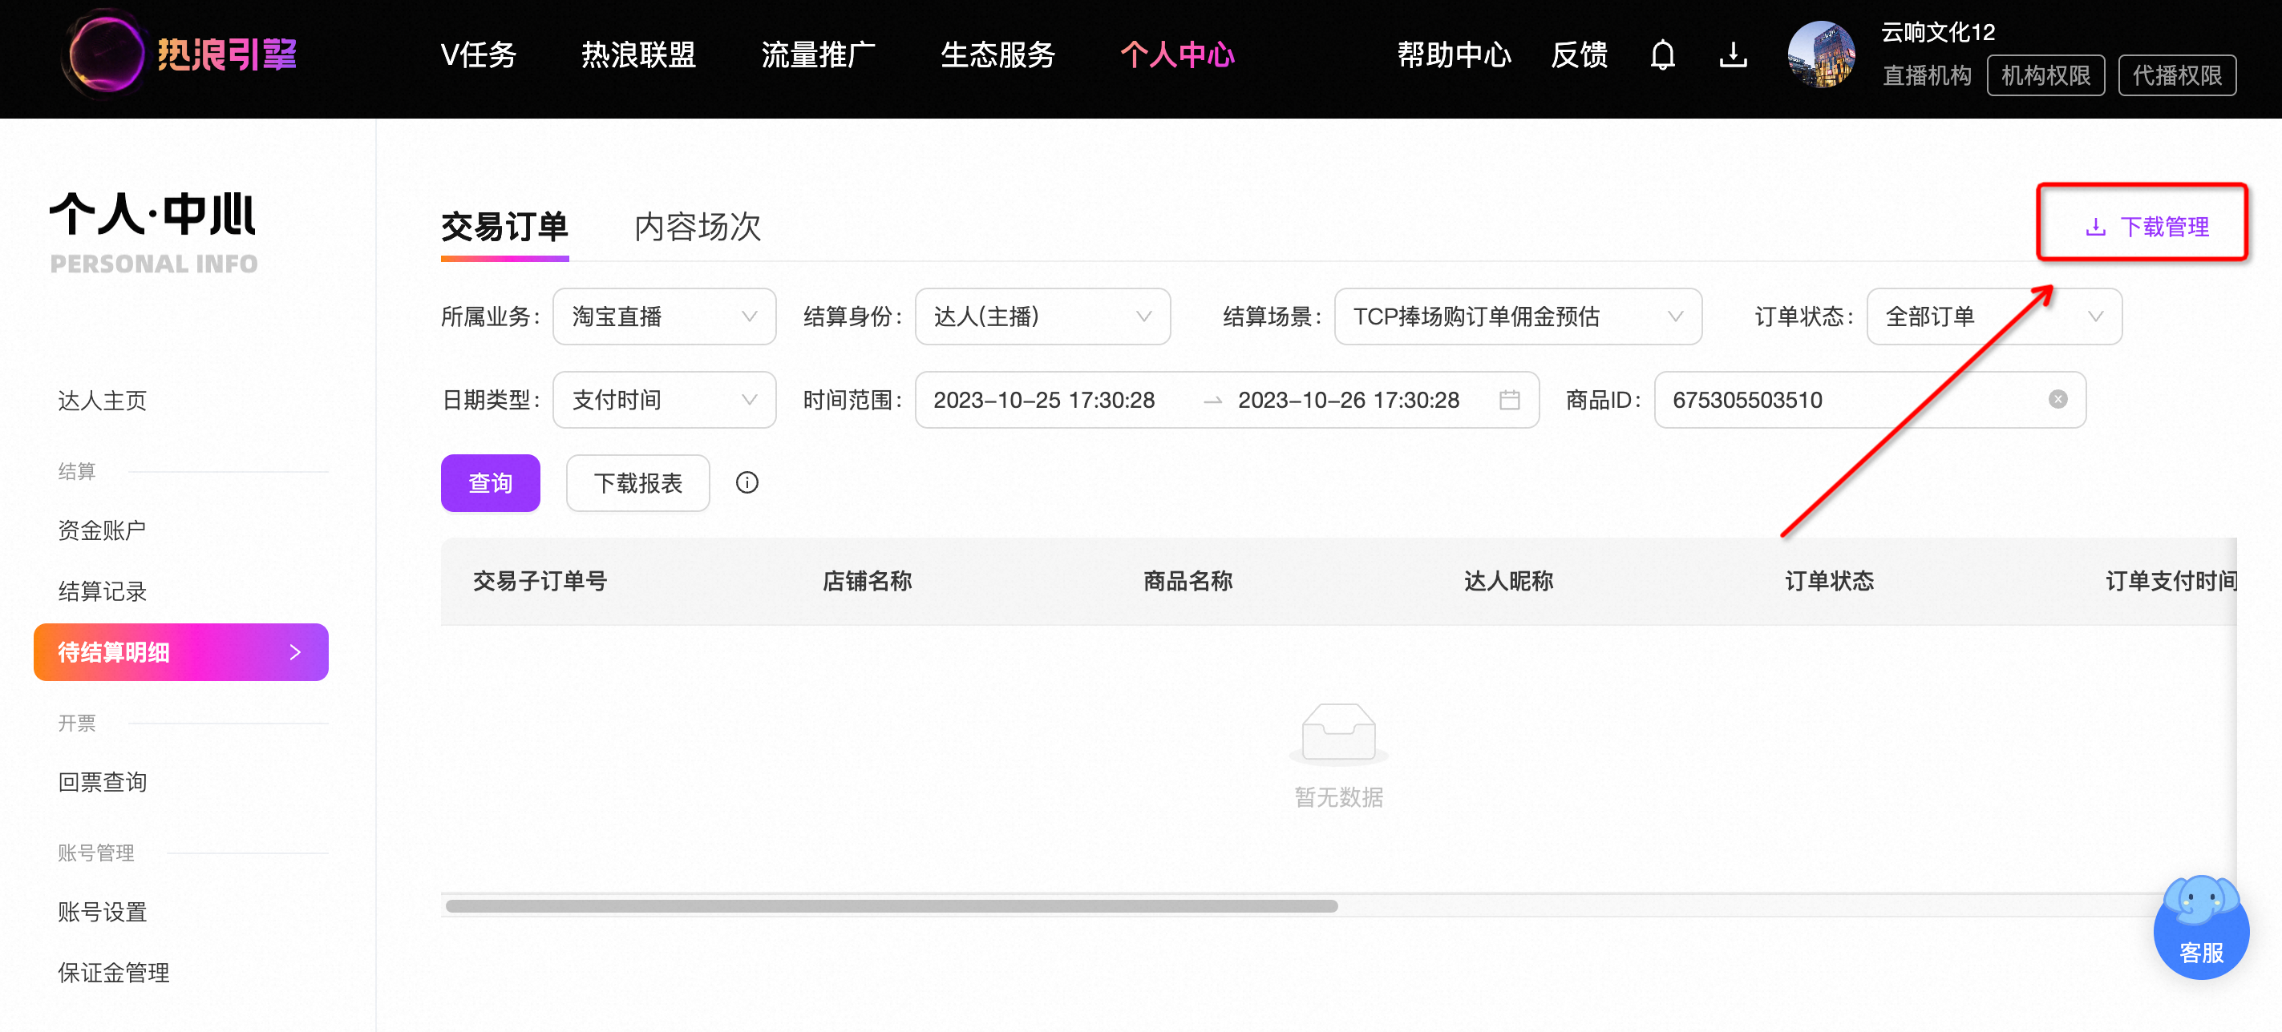Click the horizontal table scrollbar
The image size is (2282, 1032).
tap(891, 905)
